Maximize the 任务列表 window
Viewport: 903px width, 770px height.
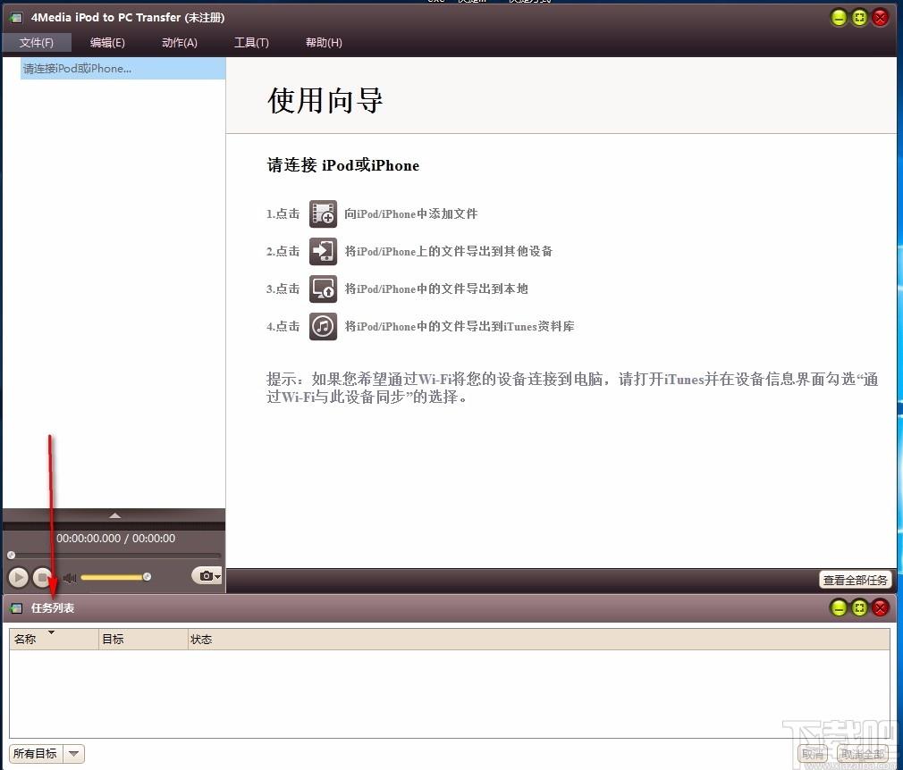(x=859, y=607)
